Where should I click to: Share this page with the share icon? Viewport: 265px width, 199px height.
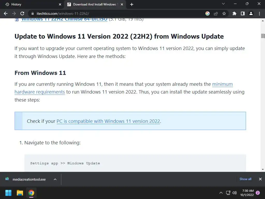(x=216, y=13)
